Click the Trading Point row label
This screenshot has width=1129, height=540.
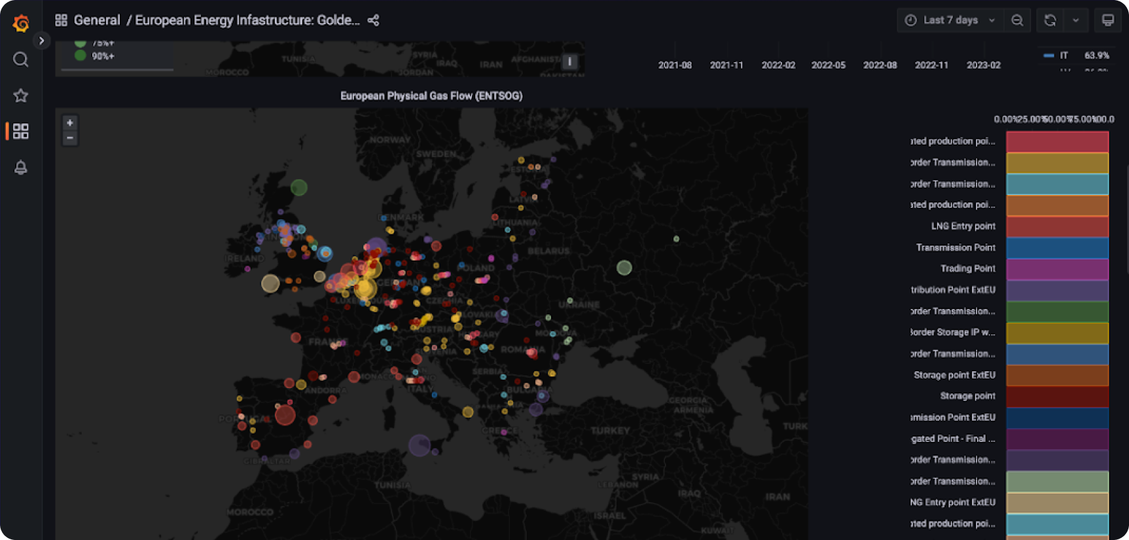[x=968, y=268]
